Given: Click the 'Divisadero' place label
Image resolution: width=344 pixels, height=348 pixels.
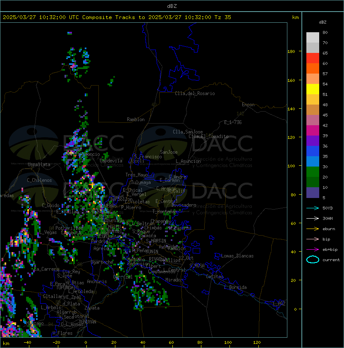Looking at the screenshot, I should 184,205.
